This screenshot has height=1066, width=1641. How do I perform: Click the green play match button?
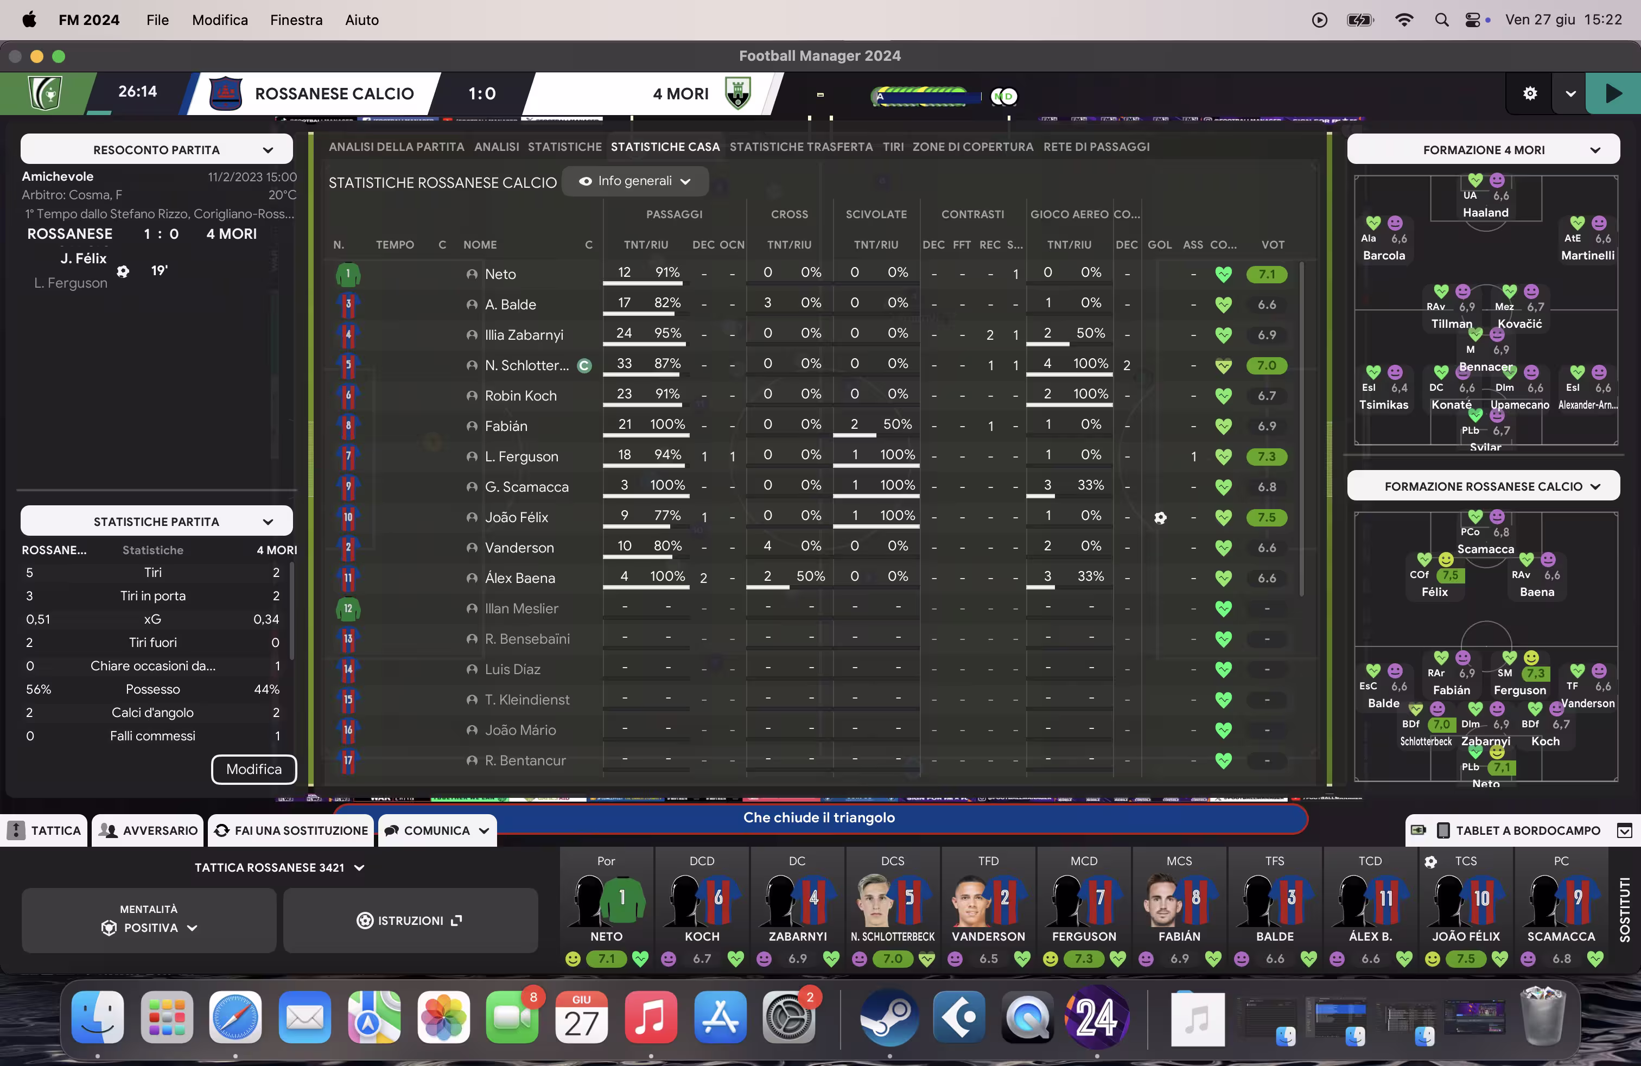[1613, 93]
